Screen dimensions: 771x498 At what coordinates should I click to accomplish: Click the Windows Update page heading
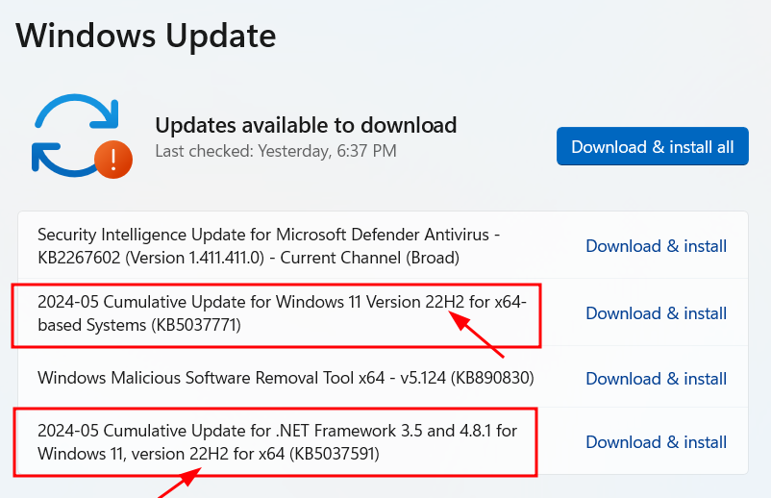click(x=146, y=36)
